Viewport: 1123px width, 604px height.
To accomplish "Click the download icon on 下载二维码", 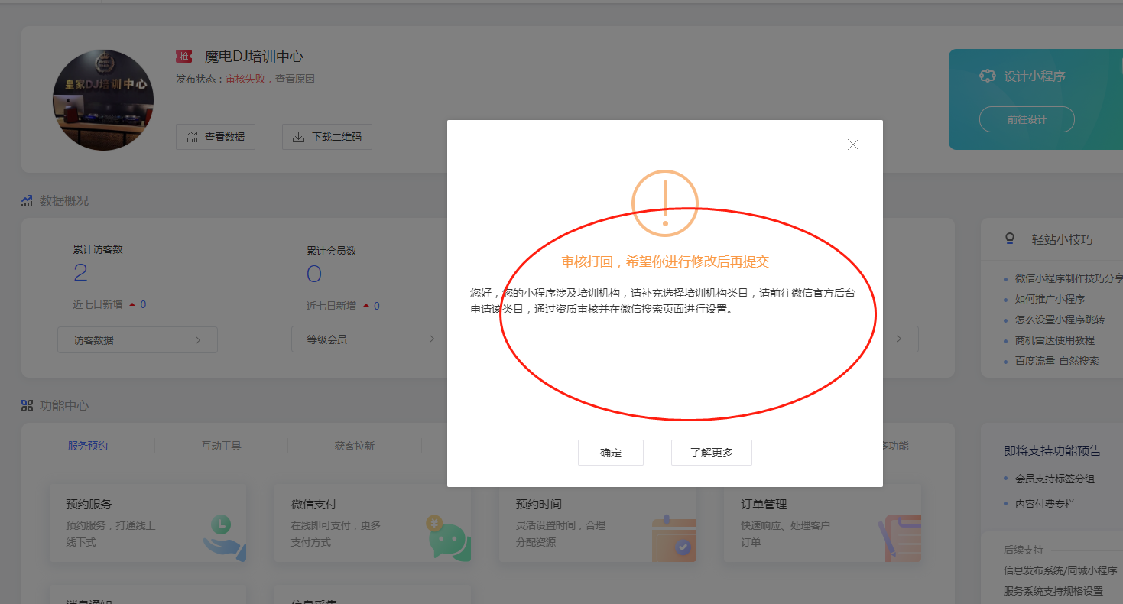I will click(x=298, y=137).
